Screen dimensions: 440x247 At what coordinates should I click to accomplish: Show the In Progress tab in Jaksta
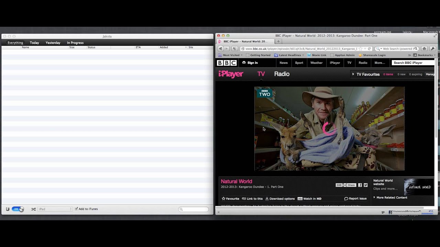[75, 43]
